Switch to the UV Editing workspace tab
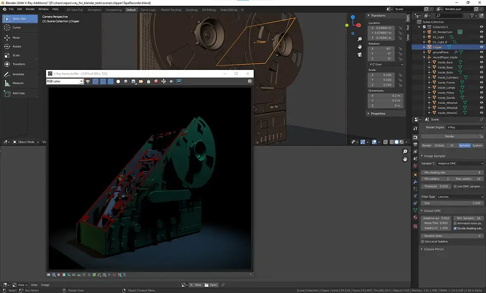The width and height of the screenshot is (486, 293). pos(208,10)
